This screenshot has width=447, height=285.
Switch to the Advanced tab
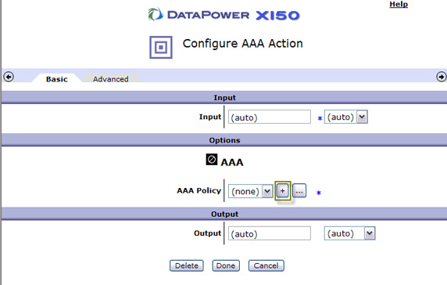tap(111, 79)
